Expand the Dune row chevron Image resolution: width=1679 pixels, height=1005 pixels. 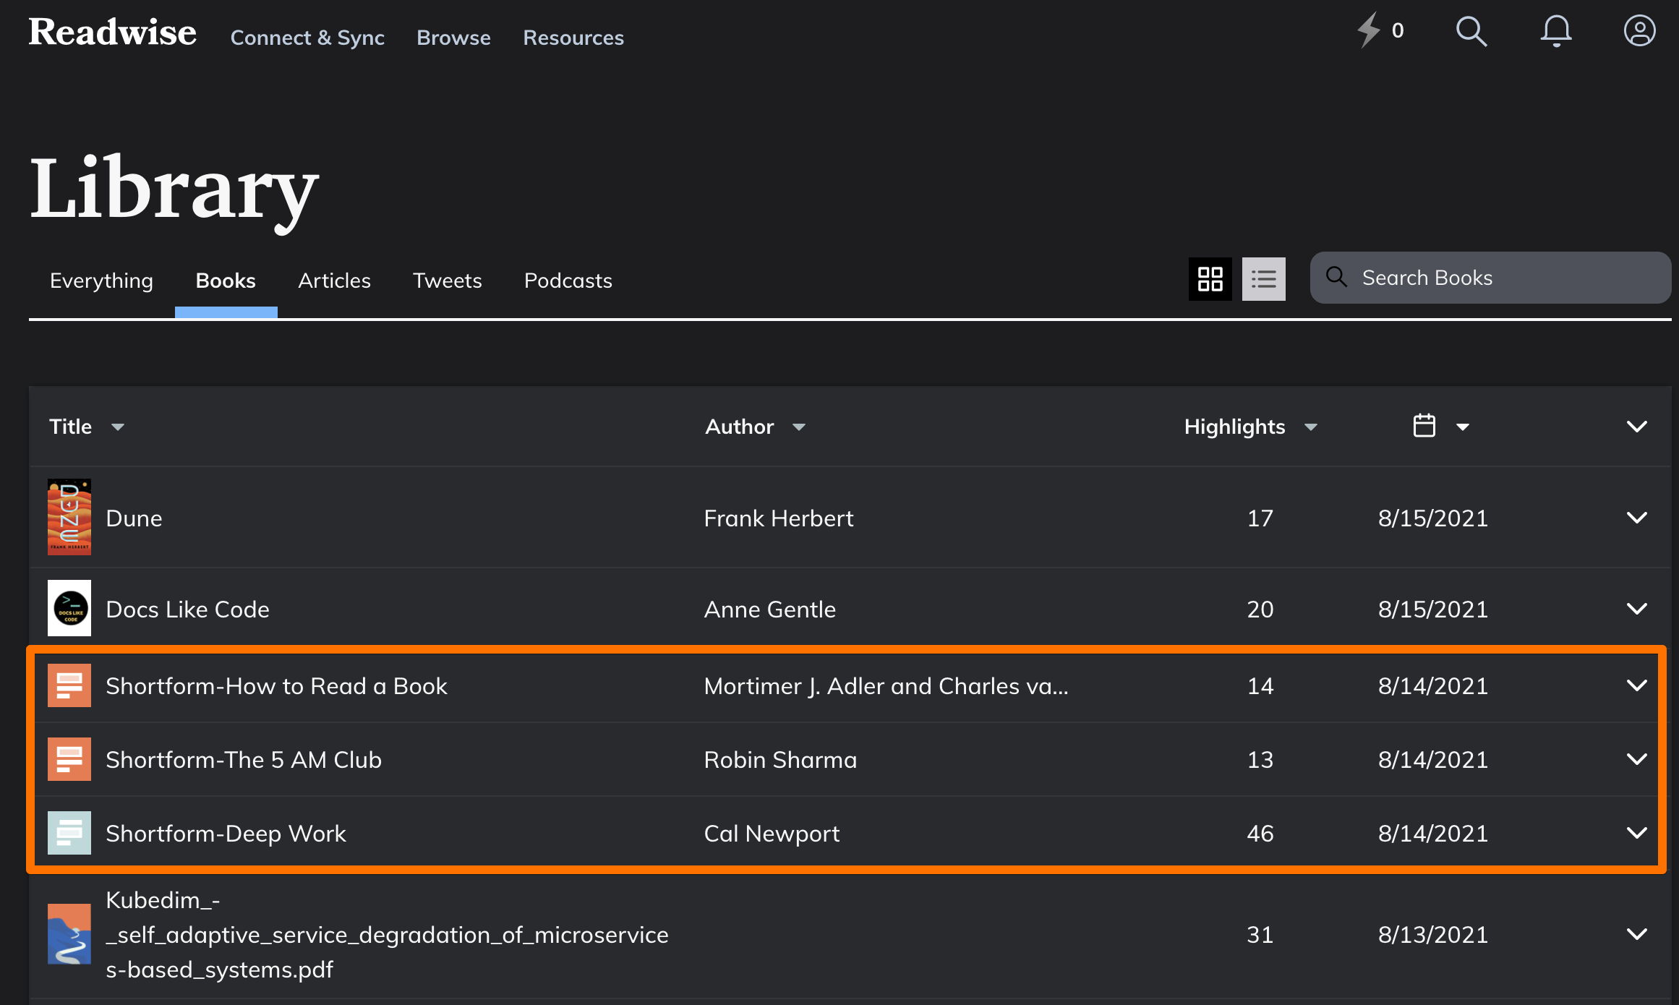(1636, 518)
